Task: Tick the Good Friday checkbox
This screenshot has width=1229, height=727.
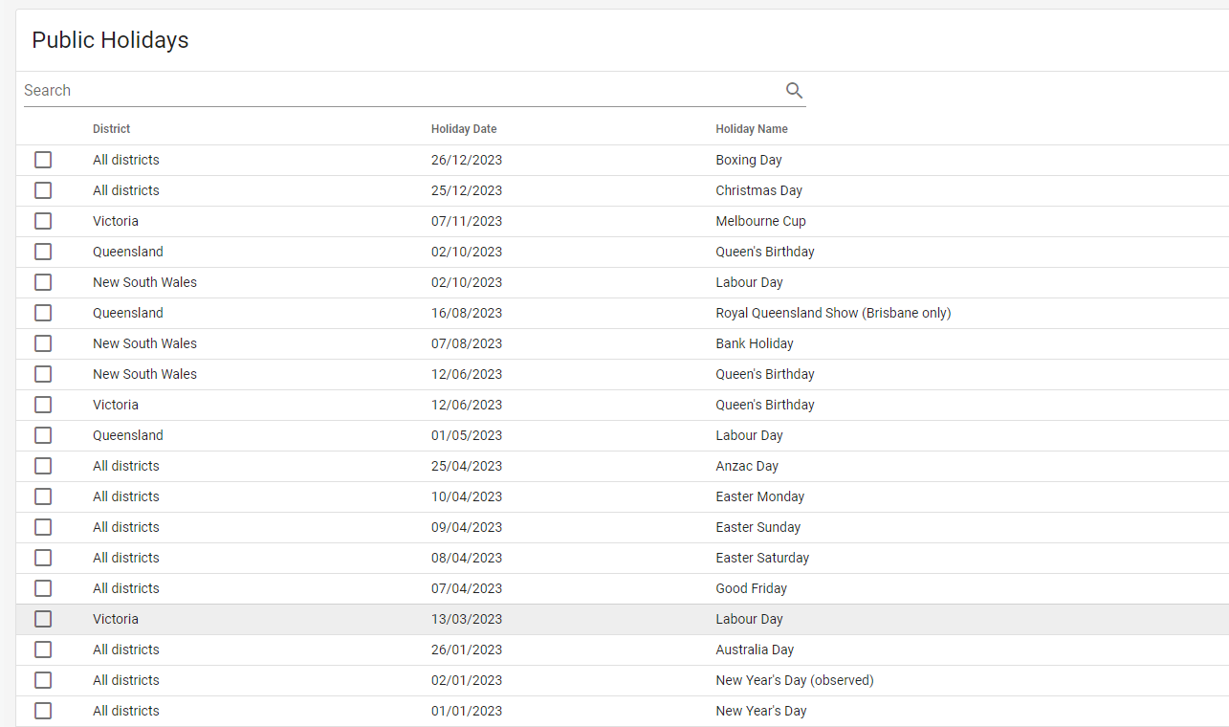Action: coord(43,588)
